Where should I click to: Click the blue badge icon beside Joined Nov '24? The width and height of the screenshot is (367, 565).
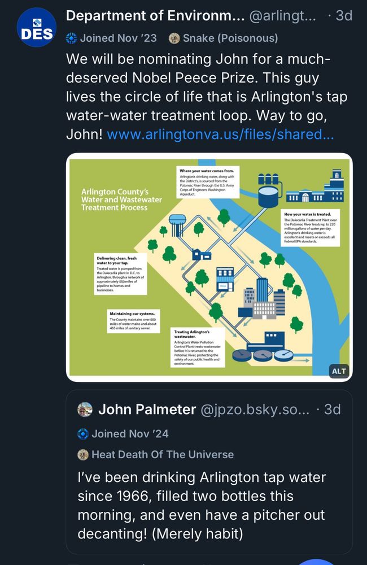(x=83, y=434)
